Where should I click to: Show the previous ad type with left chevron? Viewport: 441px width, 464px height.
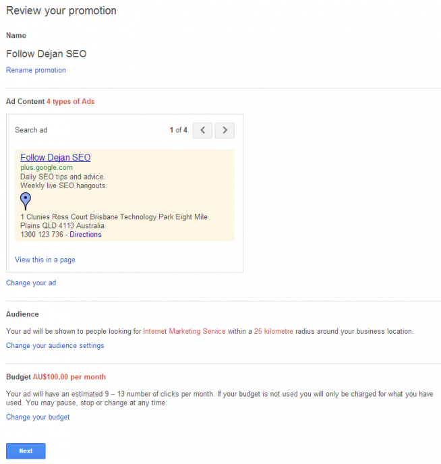tap(202, 130)
